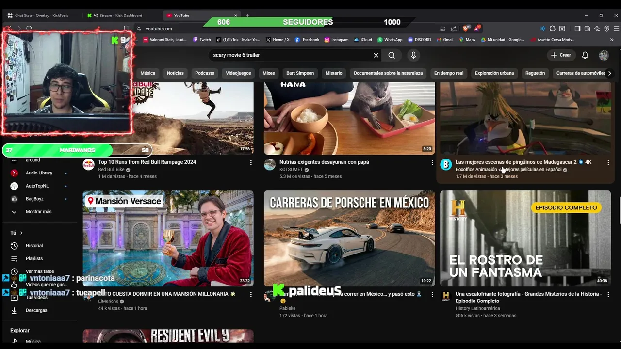Click the magnifier search button
This screenshot has height=349, width=621.
click(x=392, y=55)
